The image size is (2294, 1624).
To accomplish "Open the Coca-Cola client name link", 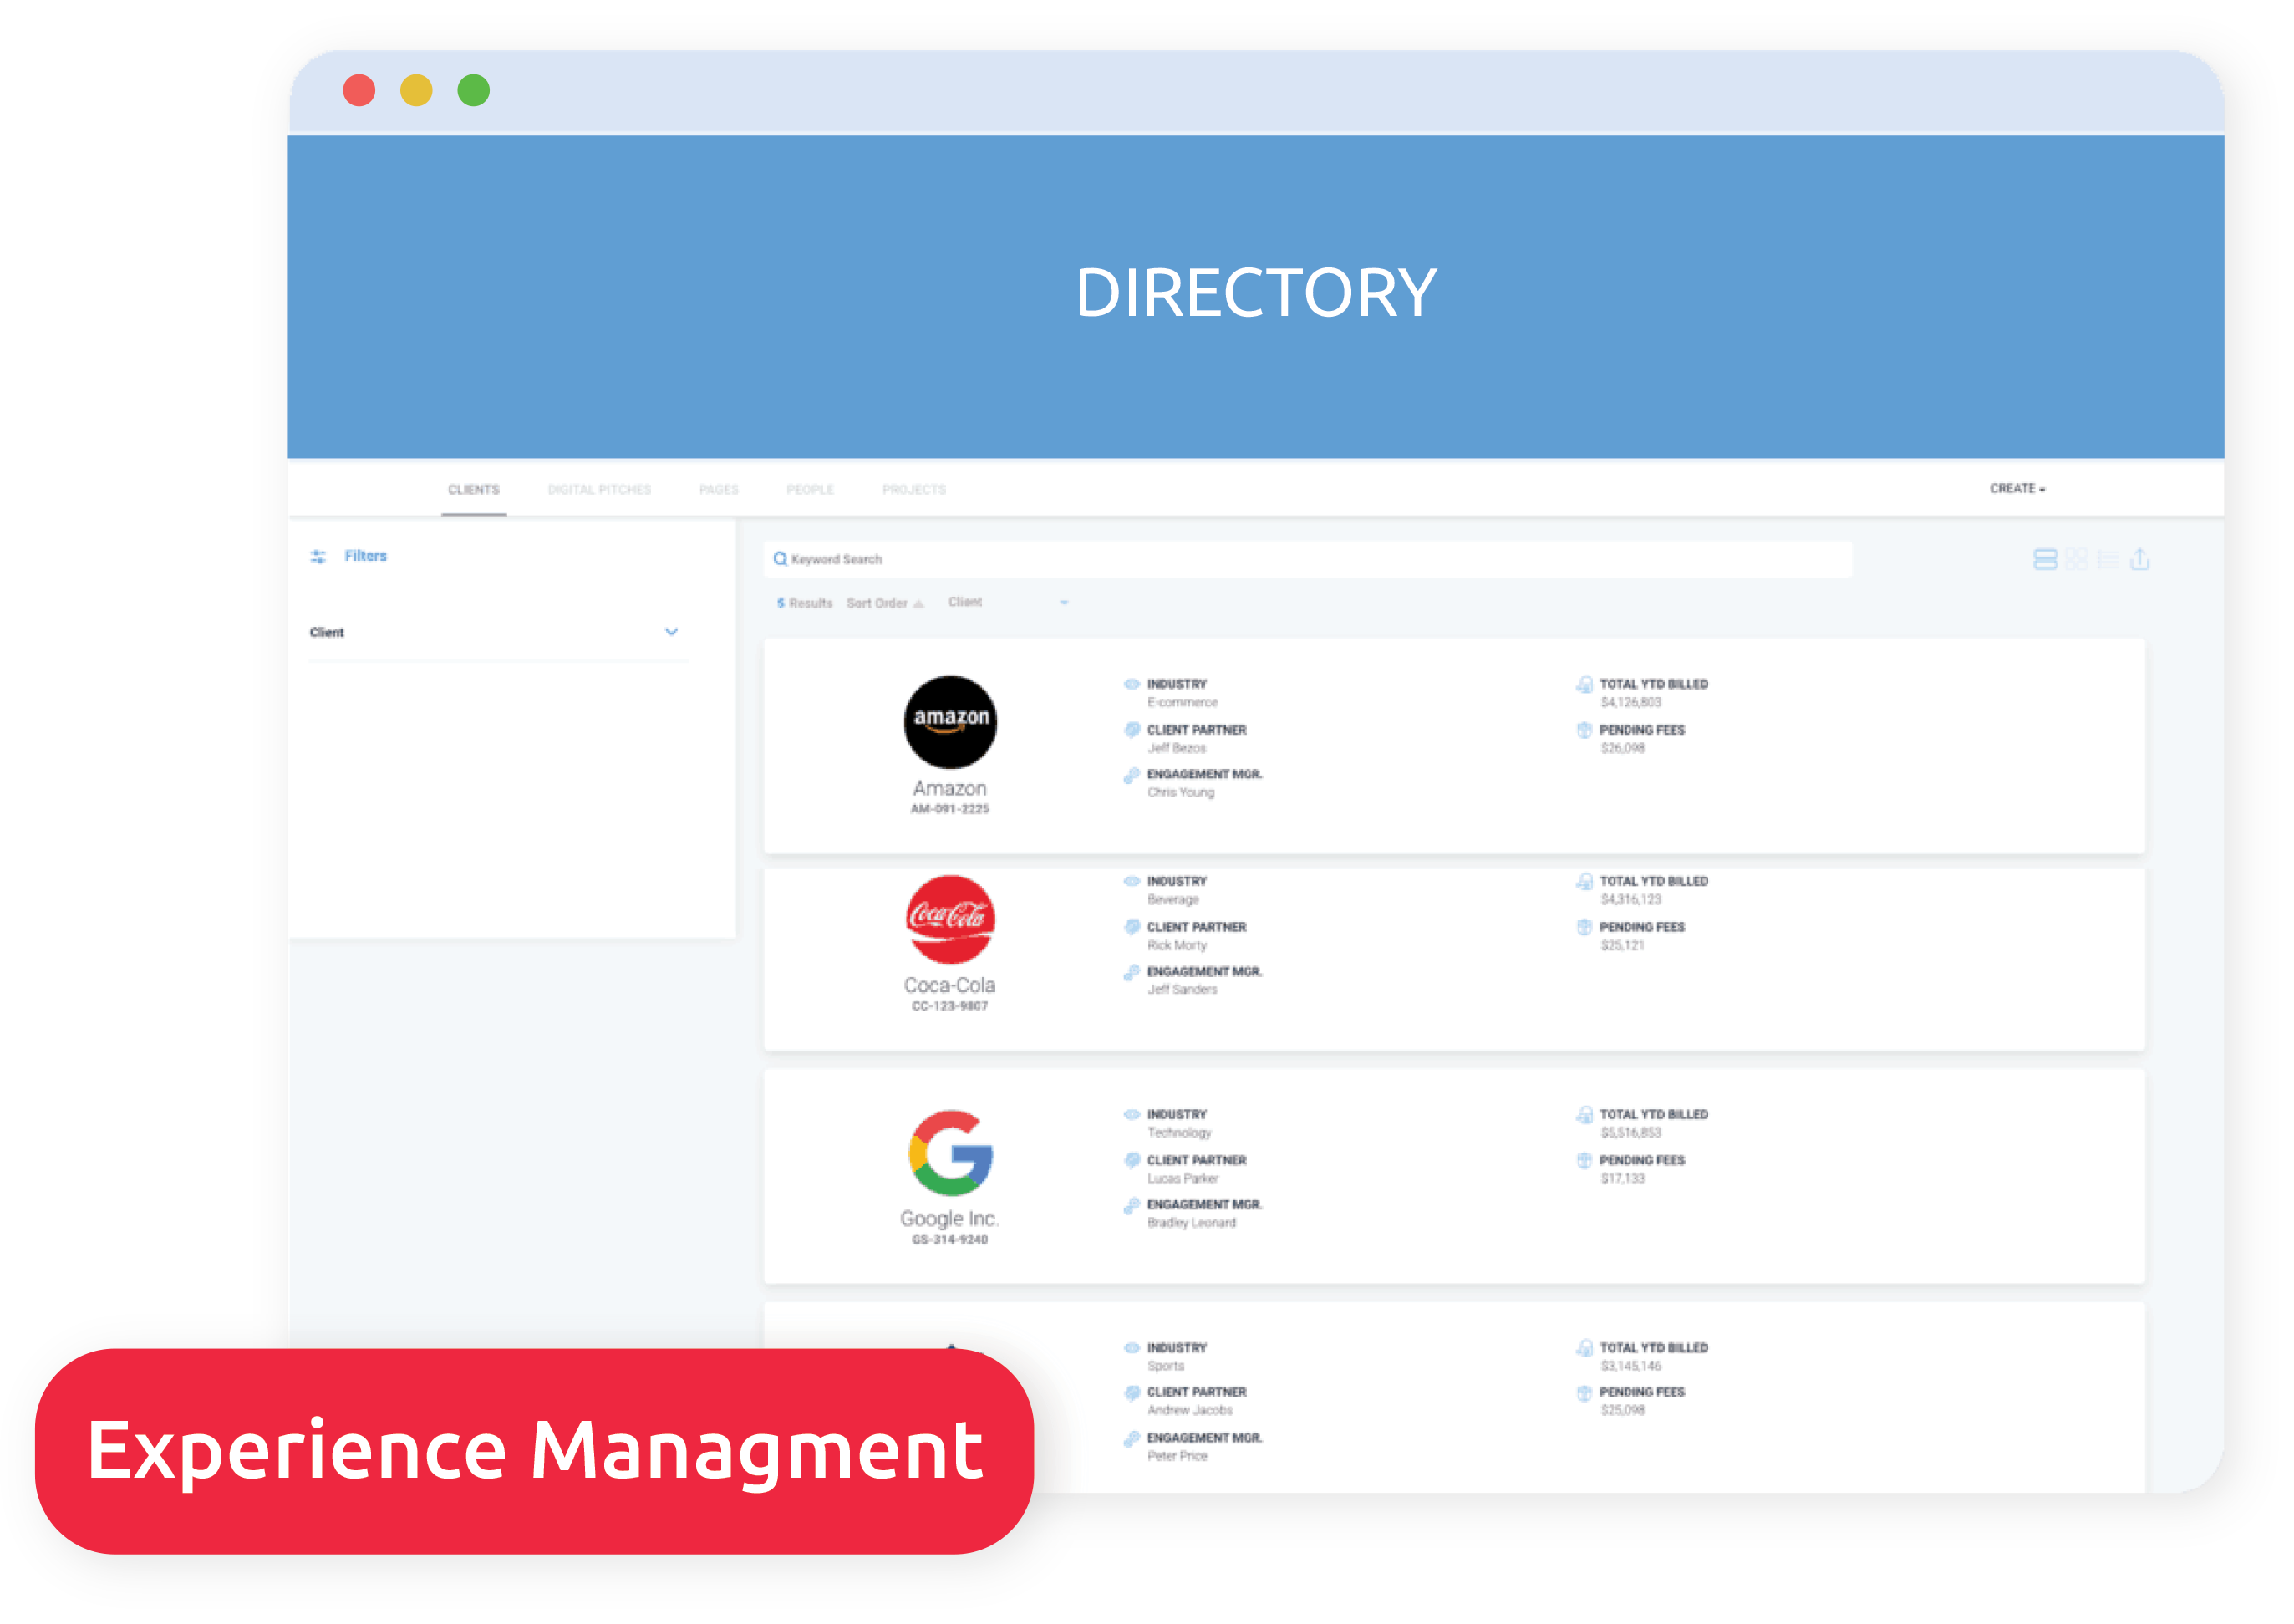I will coord(949,985).
